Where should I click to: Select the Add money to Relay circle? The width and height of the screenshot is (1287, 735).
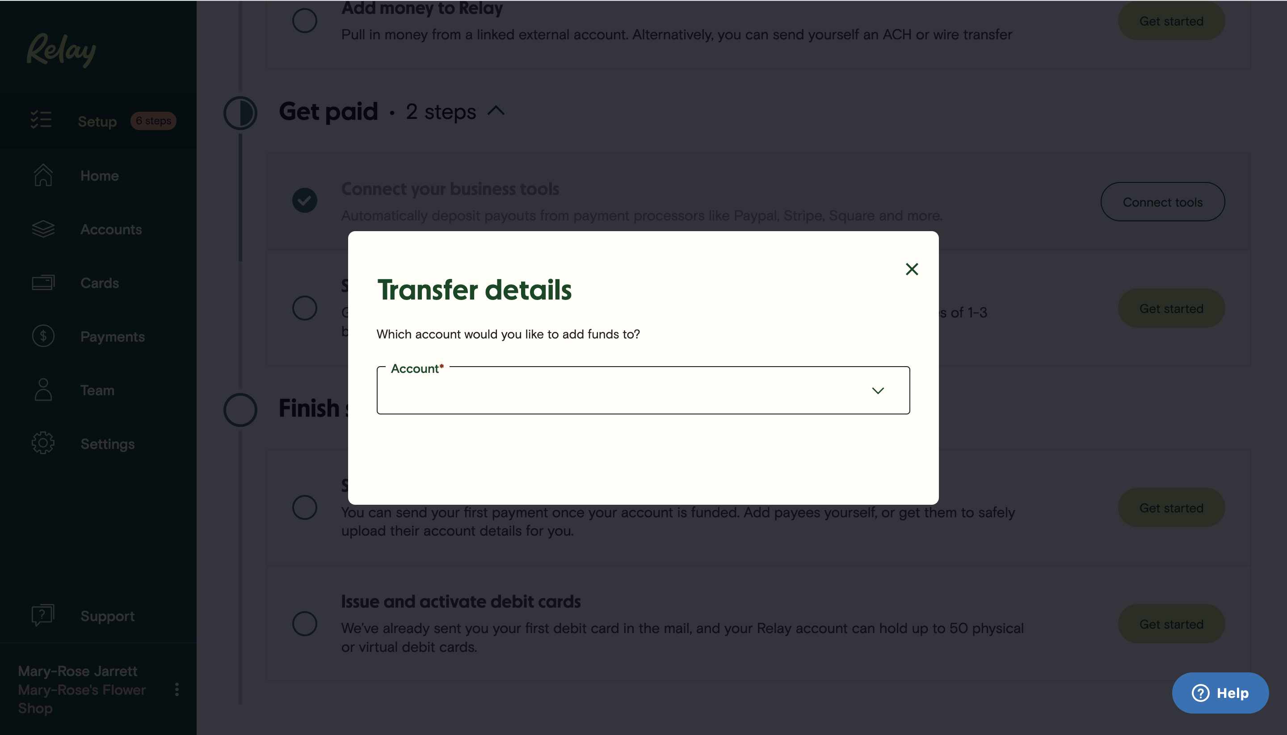304,21
